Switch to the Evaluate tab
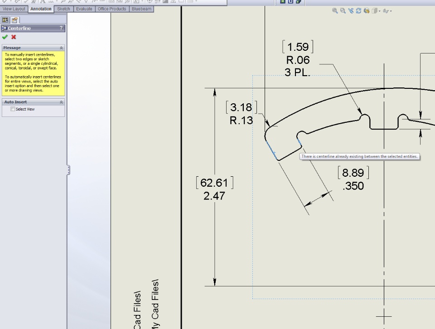This screenshot has height=329, width=435. [x=84, y=9]
